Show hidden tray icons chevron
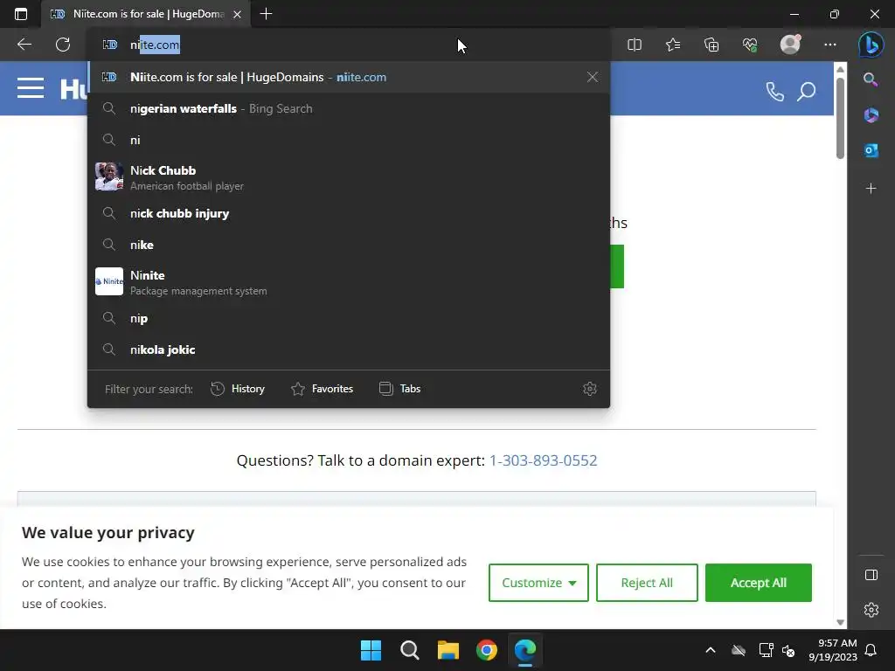 (x=710, y=650)
